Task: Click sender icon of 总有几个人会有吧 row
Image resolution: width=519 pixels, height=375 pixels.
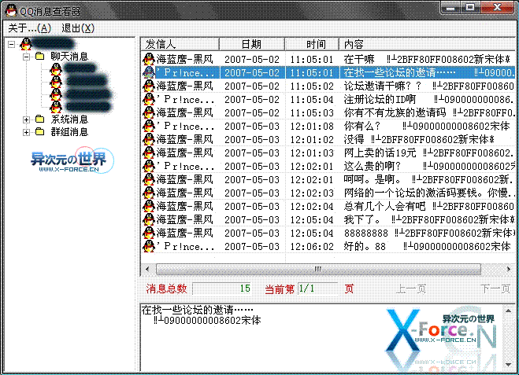Action: click(x=149, y=206)
